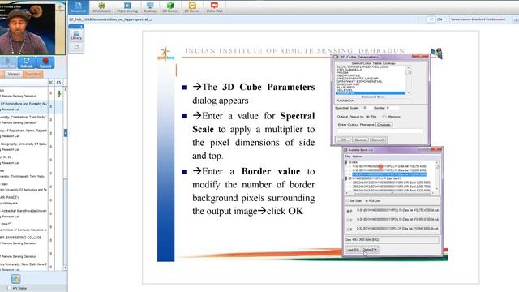Click the Load RGB button
This screenshot has width=519, height=292.
tap(353, 250)
